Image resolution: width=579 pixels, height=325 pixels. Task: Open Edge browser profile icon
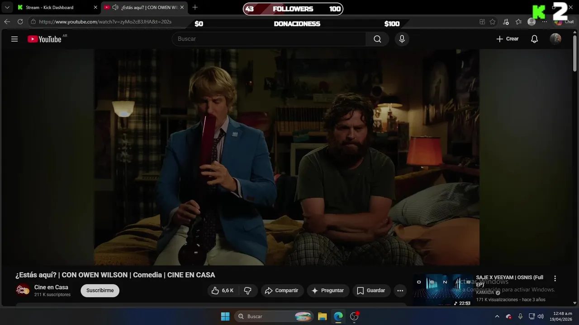pos(532,22)
